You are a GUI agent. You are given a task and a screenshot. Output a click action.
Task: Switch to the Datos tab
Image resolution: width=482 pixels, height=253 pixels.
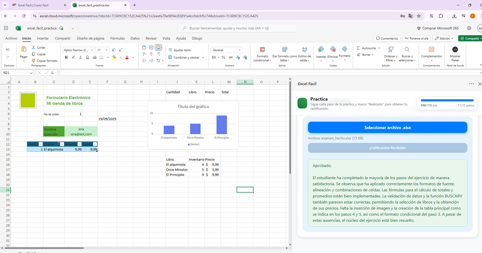tap(135, 38)
